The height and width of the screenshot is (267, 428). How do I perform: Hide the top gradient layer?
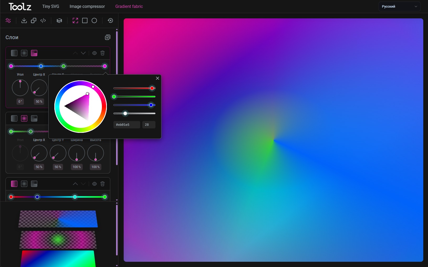95,53
